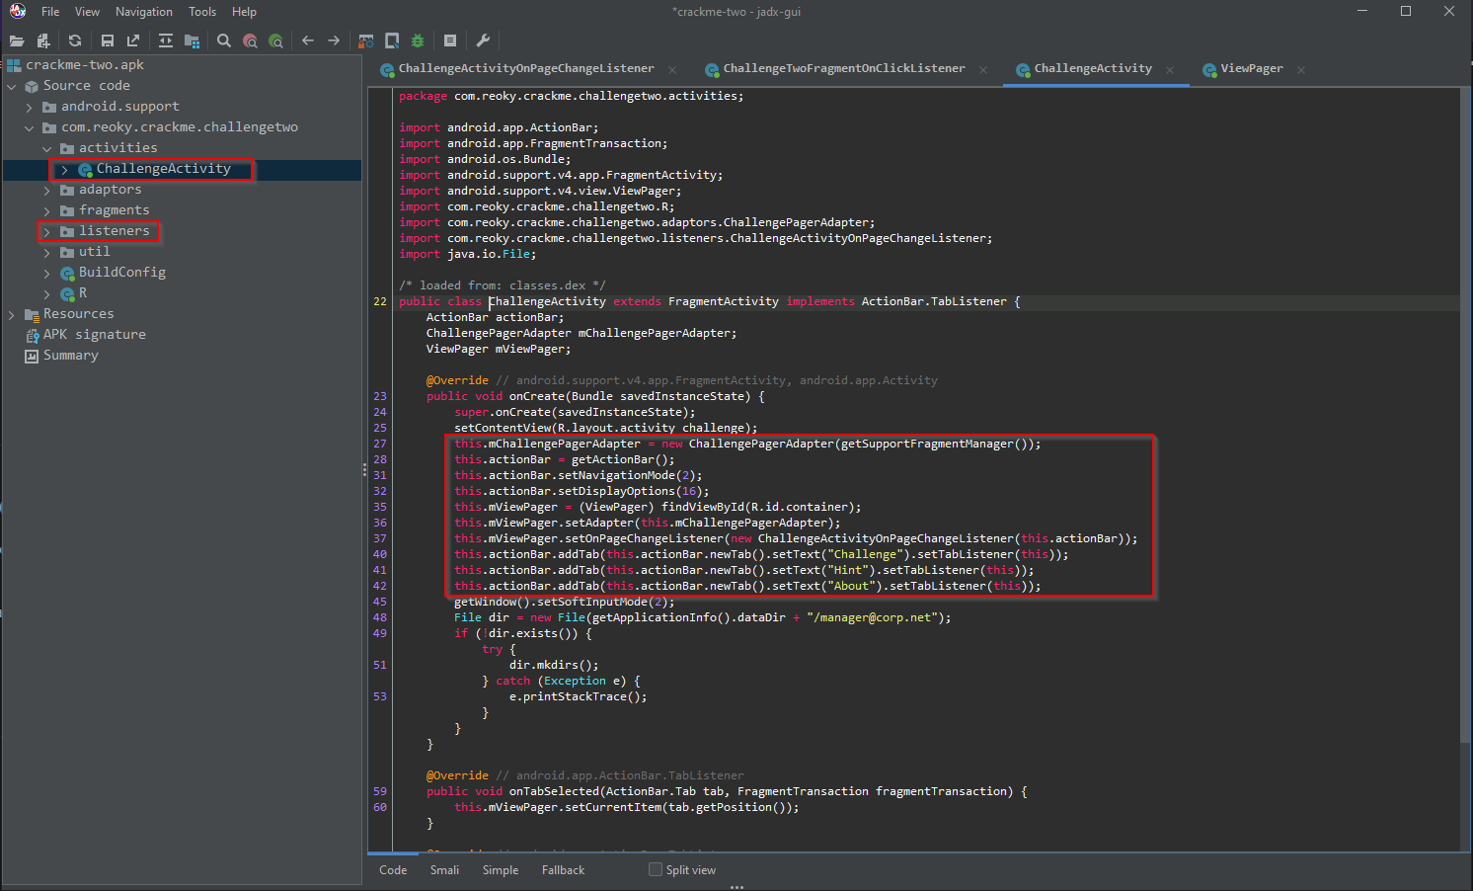Click the Resources folder icon
Image resolution: width=1473 pixels, height=891 pixels.
point(32,314)
